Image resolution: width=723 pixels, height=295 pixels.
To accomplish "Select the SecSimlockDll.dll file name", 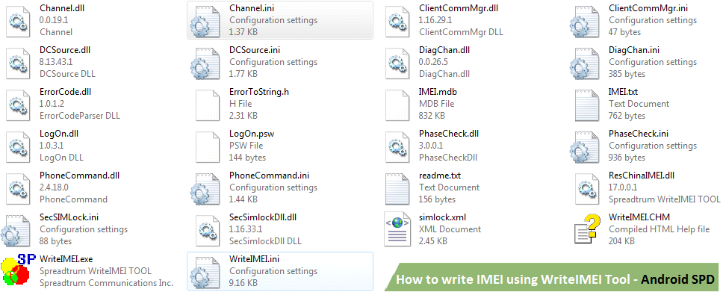I will (x=262, y=217).
